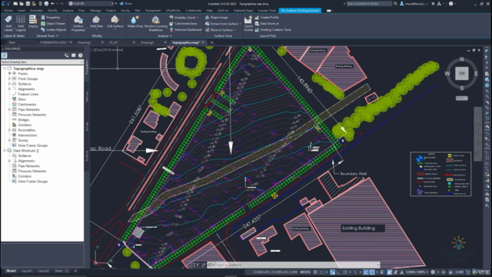The height and width of the screenshot is (277, 492).
Task: Expand the Points tree node
Action: pos(9,74)
